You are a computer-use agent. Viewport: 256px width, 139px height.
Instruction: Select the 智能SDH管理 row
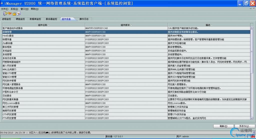(x=126, y=77)
